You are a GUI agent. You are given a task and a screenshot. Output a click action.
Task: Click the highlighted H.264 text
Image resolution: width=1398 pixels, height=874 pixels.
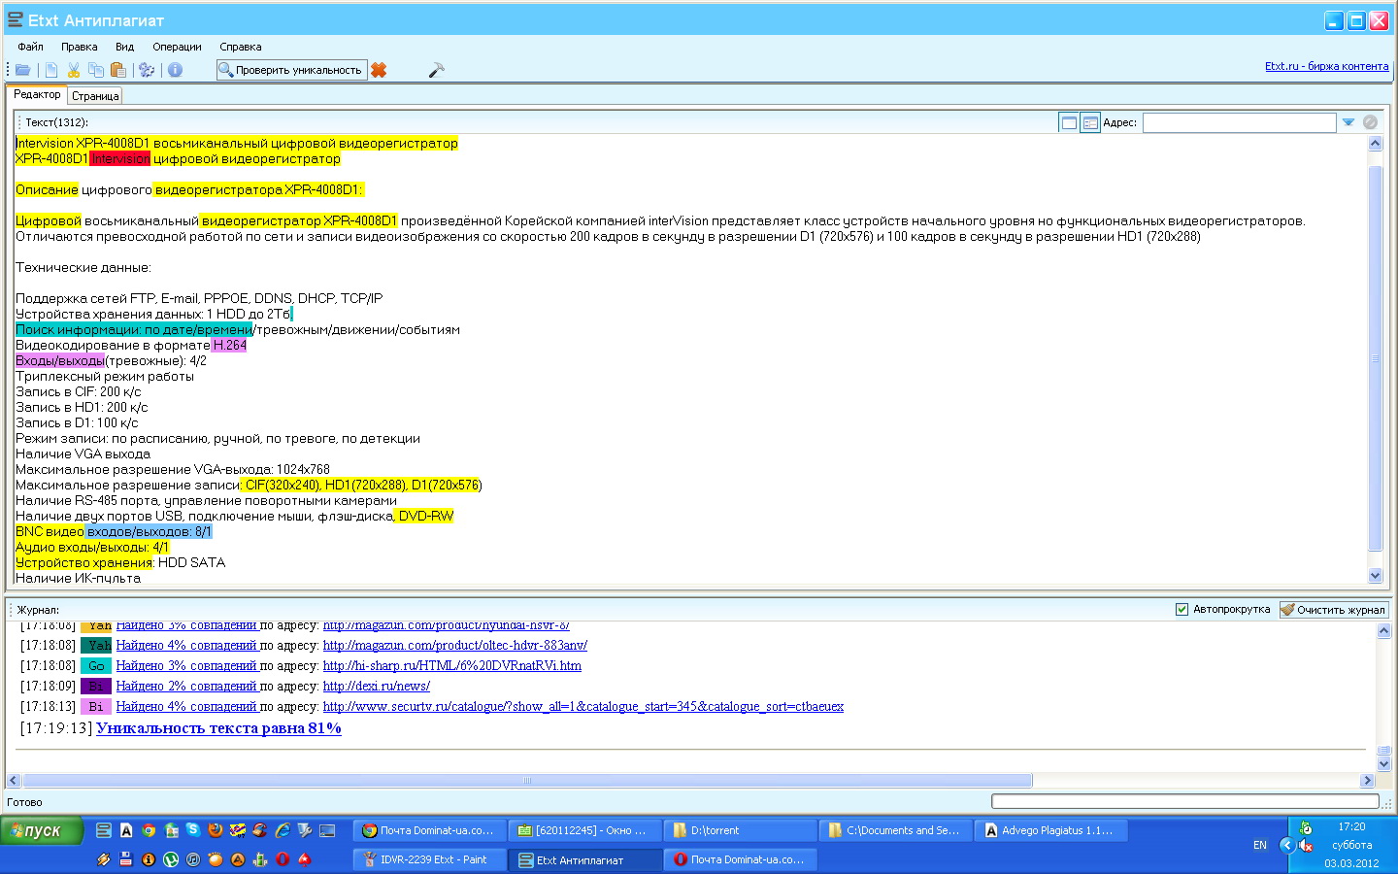click(229, 345)
